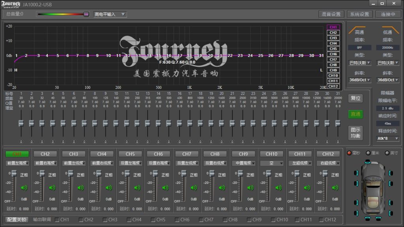404x227 pixels.
Task: Switch to the CH7 channel strip button
Action: coord(187,154)
